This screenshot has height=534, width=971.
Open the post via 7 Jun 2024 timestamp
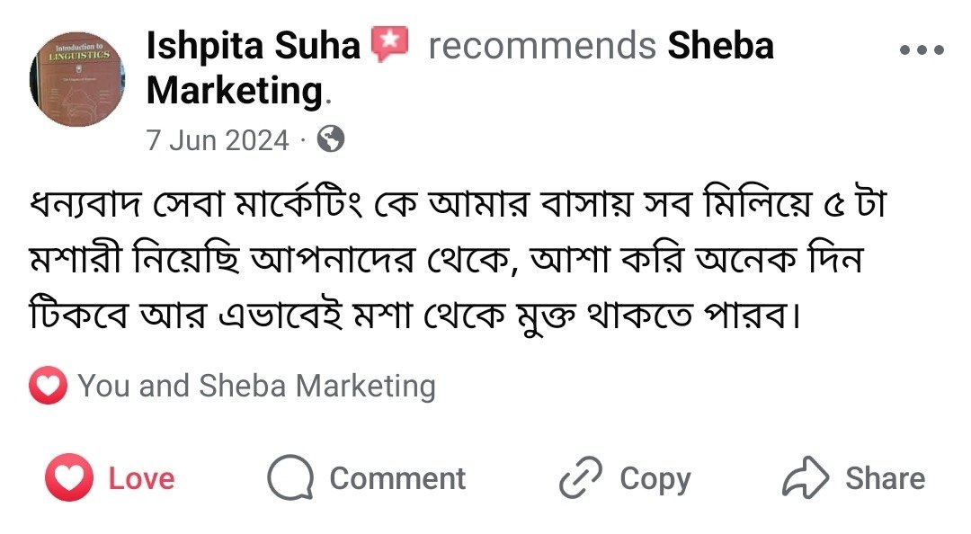point(218,140)
